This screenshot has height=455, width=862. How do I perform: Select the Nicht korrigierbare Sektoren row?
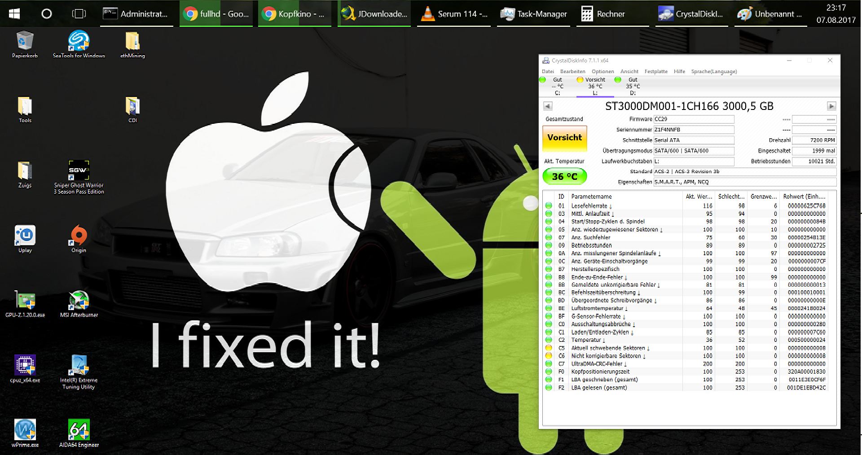[x=686, y=356]
